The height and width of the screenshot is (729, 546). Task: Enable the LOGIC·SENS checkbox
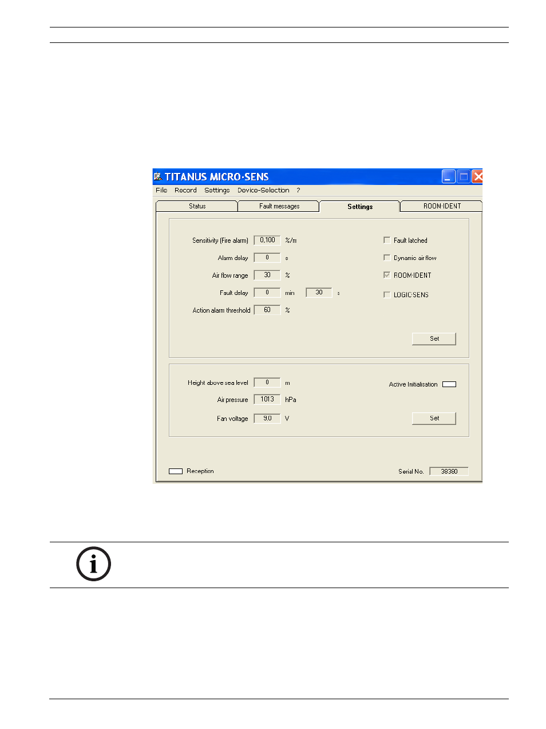[x=387, y=295]
